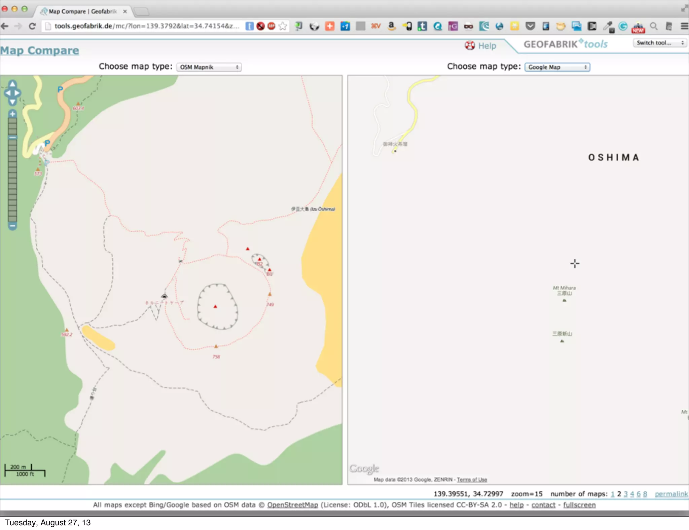This screenshot has width=689, height=530.
Task: Pan the OSM map right with arrow
Action: coord(18,93)
